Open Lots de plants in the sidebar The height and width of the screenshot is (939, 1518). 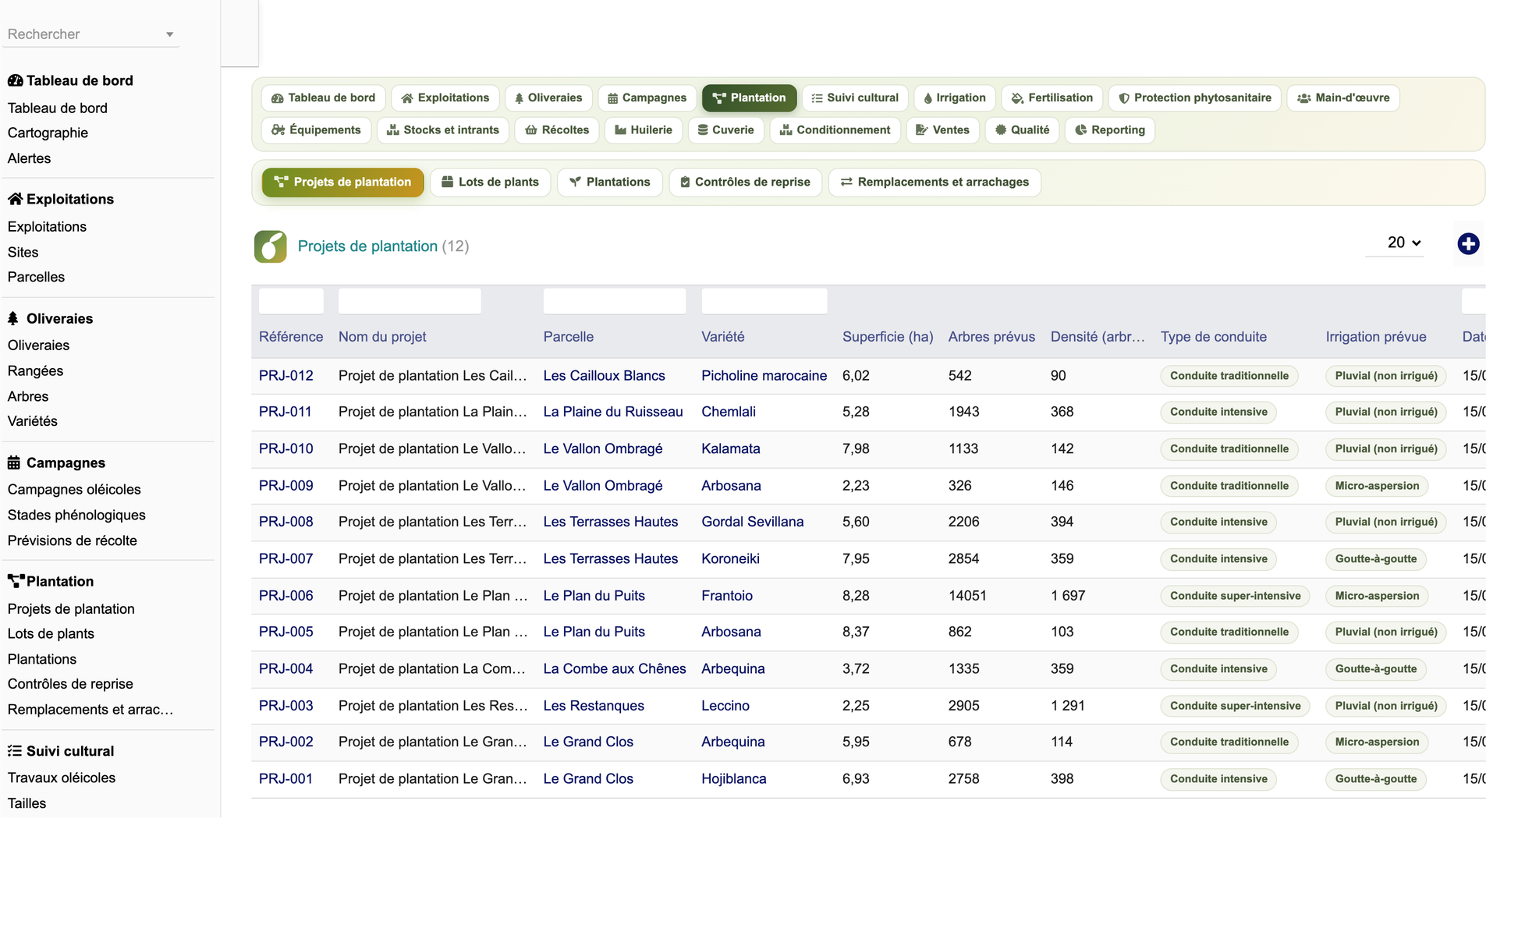[51, 634]
